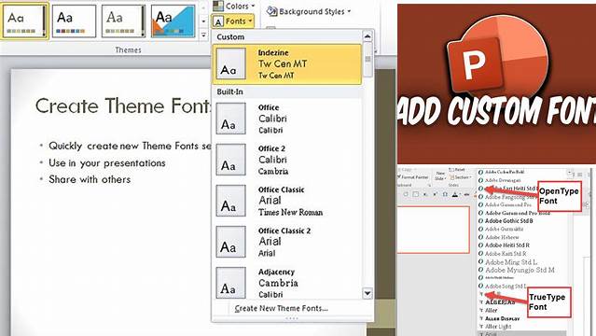Click the Indezine font preview icon
The height and width of the screenshot is (336, 596).
pyautogui.click(x=231, y=63)
